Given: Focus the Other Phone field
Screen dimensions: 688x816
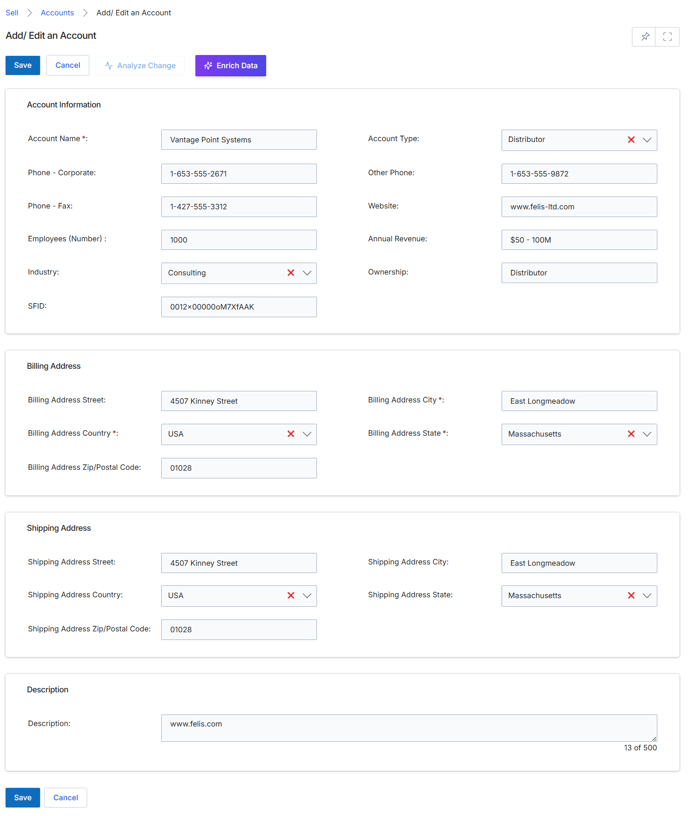Looking at the screenshot, I should (579, 174).
